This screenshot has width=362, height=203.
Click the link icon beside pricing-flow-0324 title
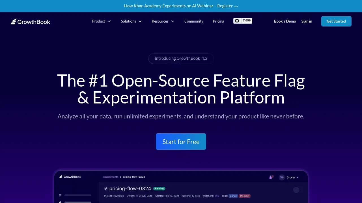click(x=106, y=189)
